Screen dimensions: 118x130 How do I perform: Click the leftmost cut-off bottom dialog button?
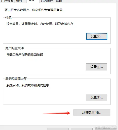[58, 129]
